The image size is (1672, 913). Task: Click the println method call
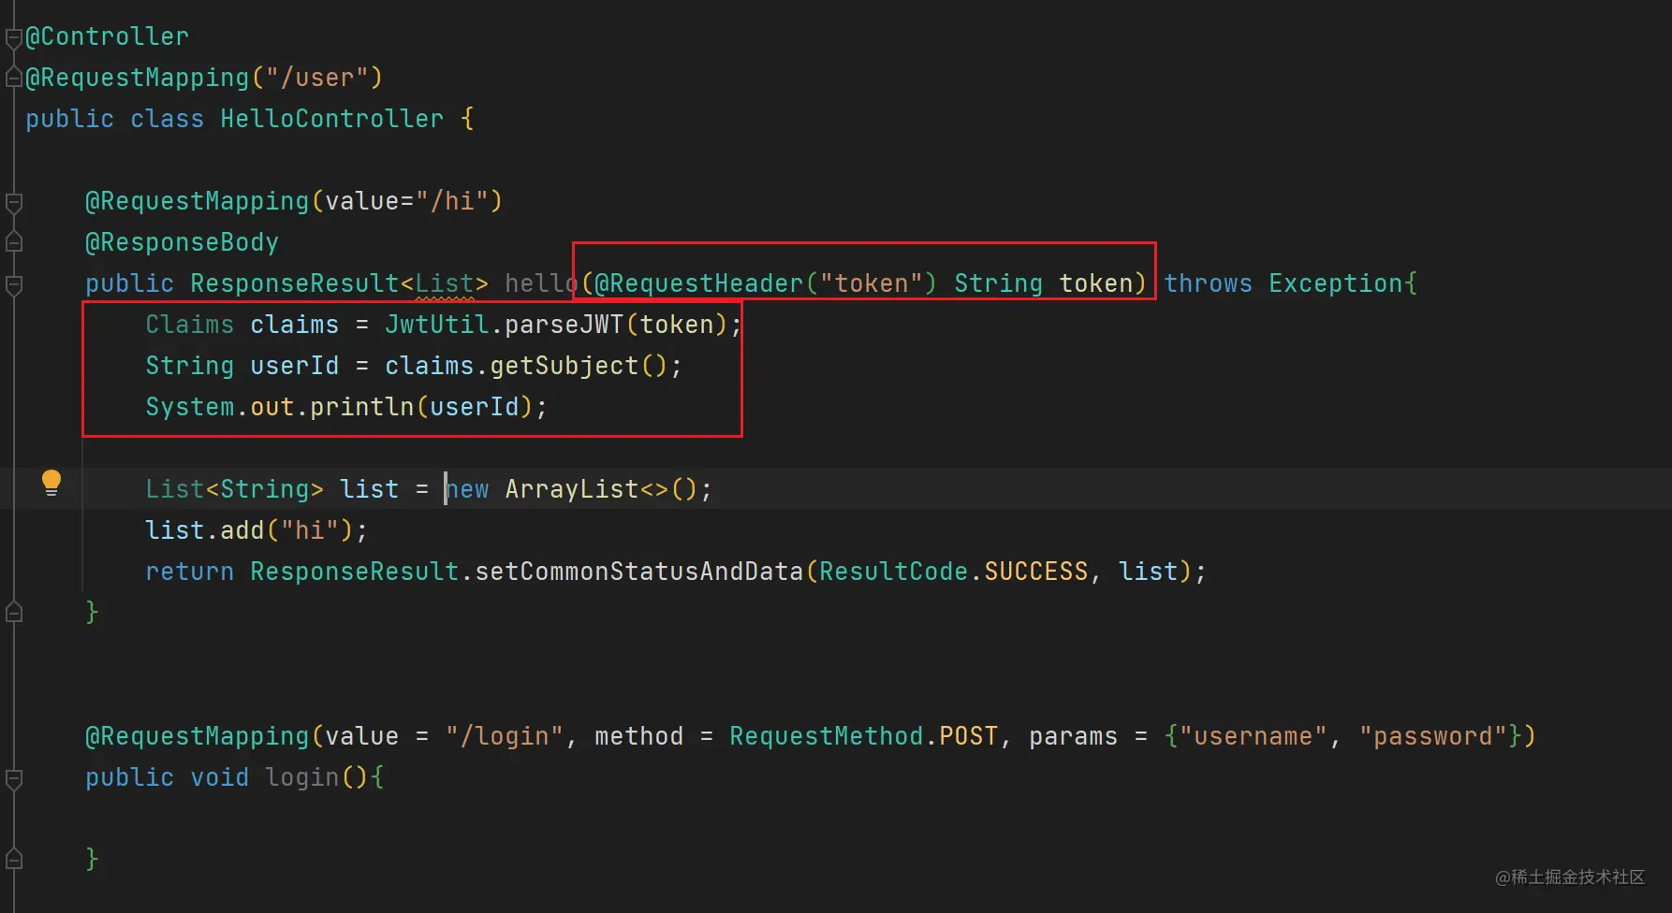tap(361, 407)
